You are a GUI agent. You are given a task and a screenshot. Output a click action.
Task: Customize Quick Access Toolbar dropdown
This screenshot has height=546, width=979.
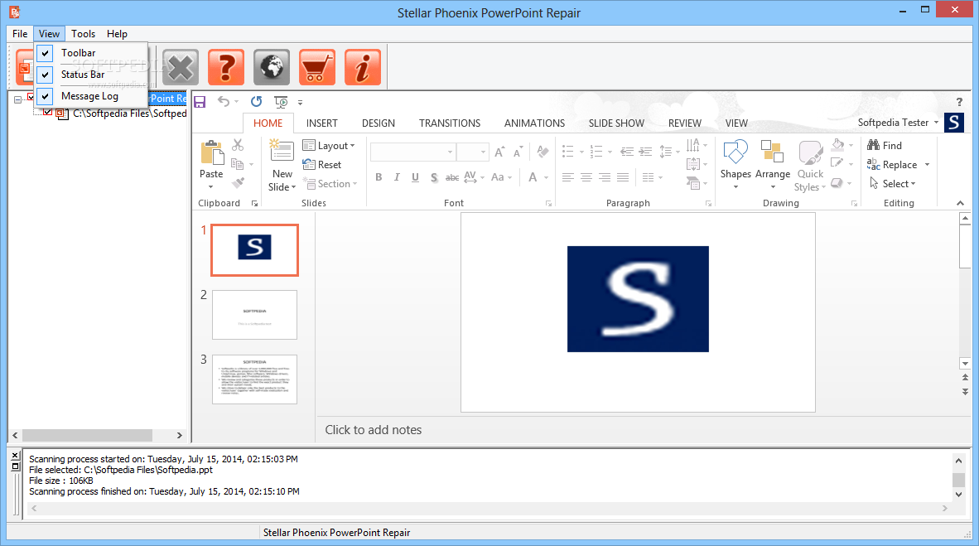pos(301,103)
